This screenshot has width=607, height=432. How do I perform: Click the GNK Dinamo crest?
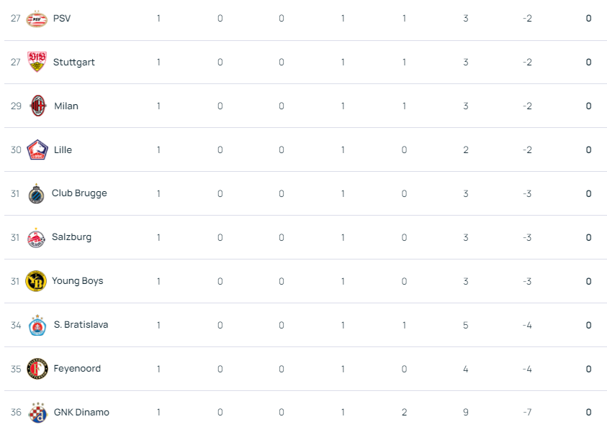(38, 413)
